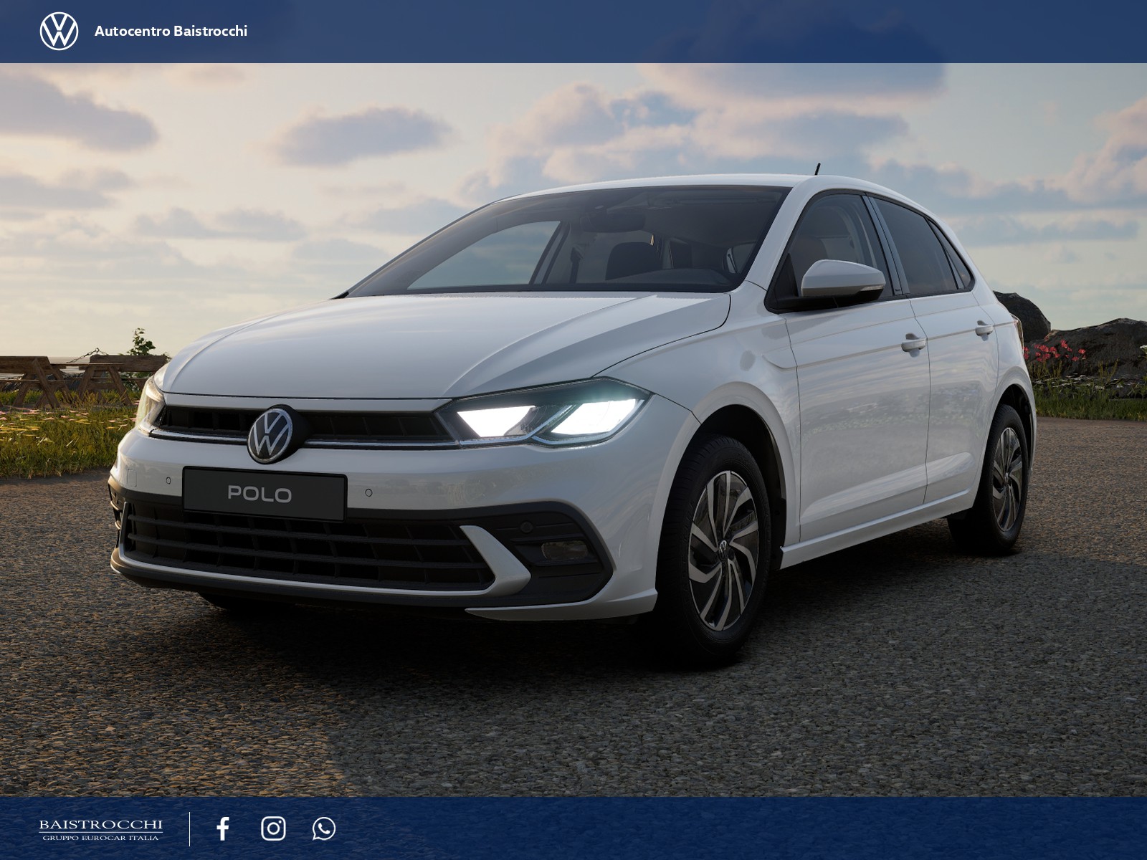Image resolution: width=1147 pixels, height=860 pixels.
Task: Open the WhatsApp icon in the footer
Action: pos(324,828)
